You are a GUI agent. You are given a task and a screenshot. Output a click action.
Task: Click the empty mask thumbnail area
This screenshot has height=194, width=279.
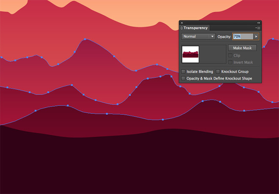[x=213, y=54]
